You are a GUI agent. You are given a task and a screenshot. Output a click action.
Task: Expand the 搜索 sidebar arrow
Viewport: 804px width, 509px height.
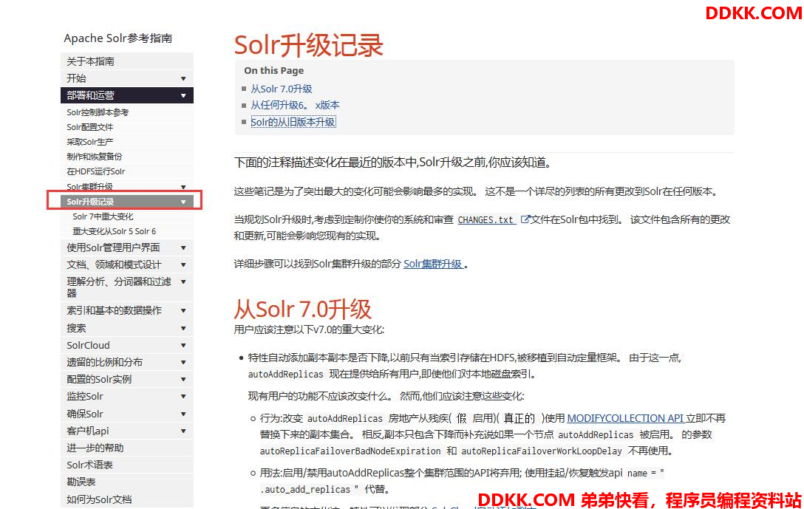[183, 328]
